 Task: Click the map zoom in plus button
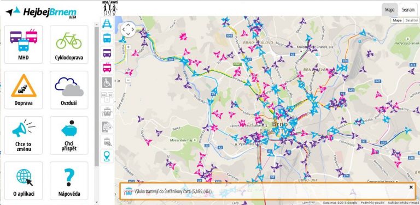129,47
